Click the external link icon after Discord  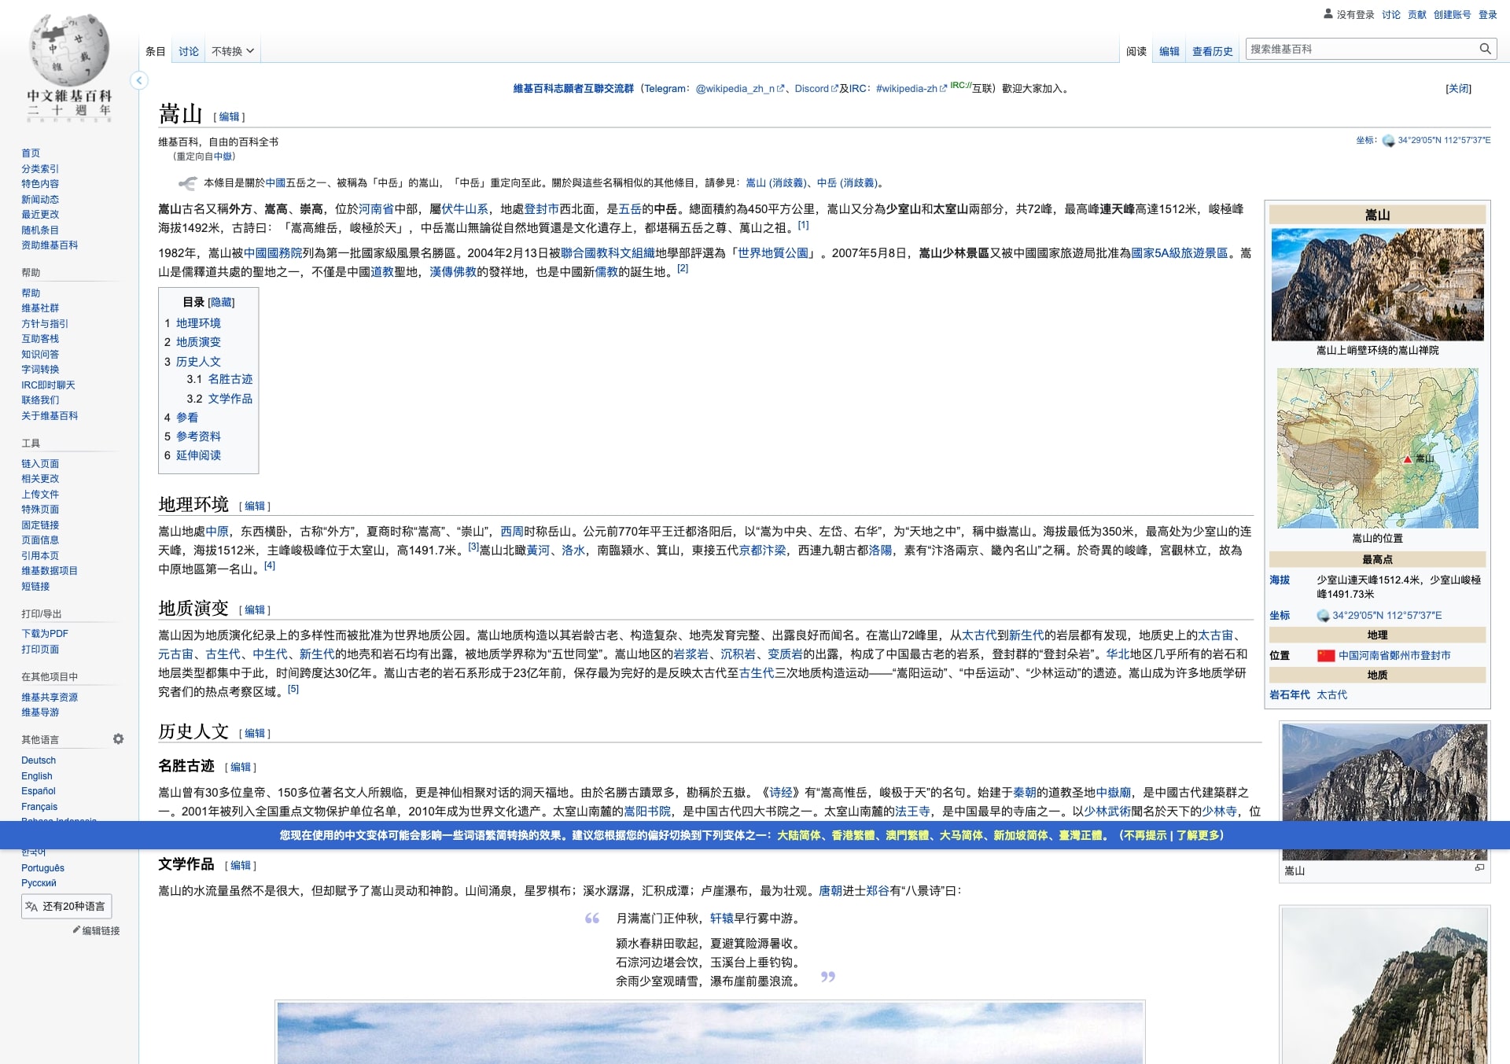(x=834, y=88)
